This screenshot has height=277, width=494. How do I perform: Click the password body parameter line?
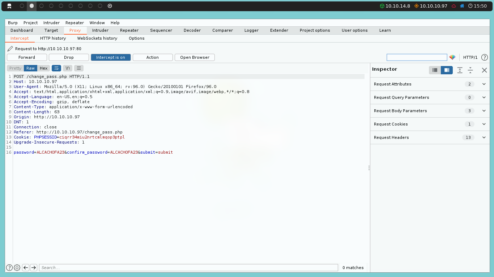coord(93,152)
